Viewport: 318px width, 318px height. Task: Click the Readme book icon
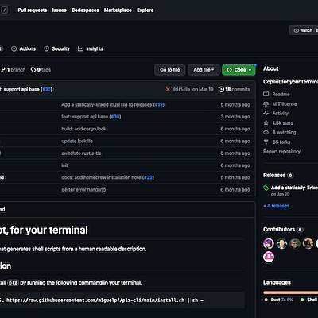266,95
